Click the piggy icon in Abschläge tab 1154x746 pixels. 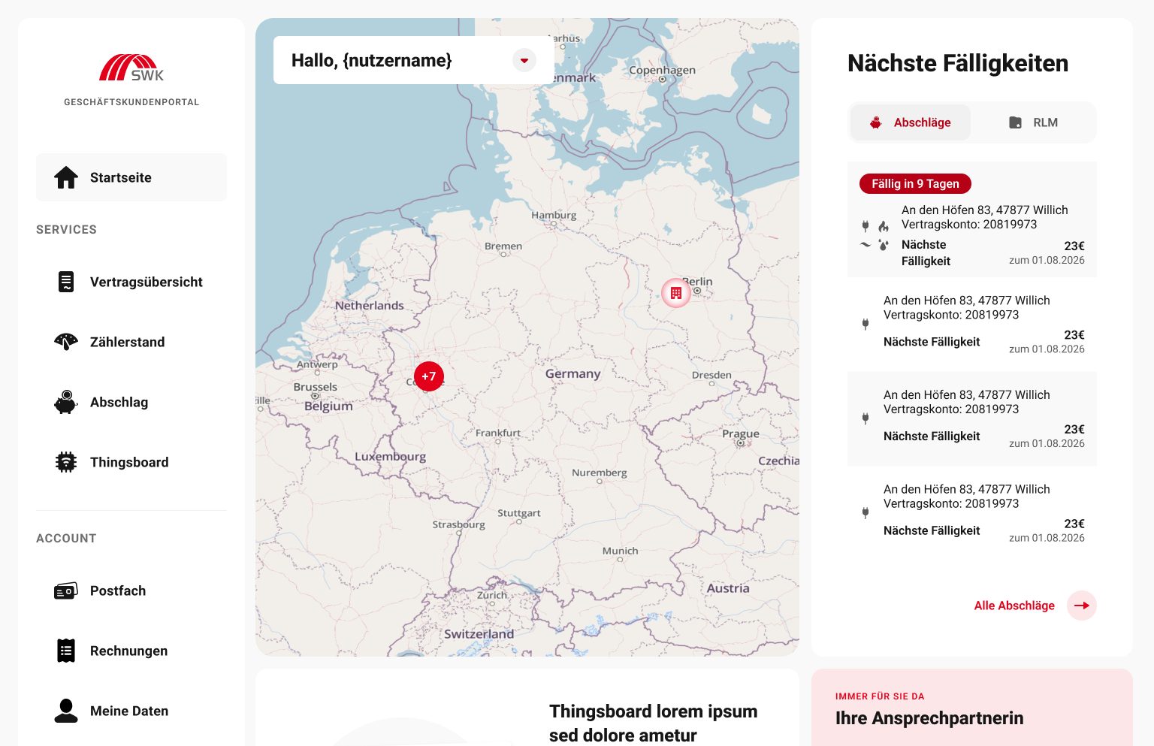pos(875,122)
